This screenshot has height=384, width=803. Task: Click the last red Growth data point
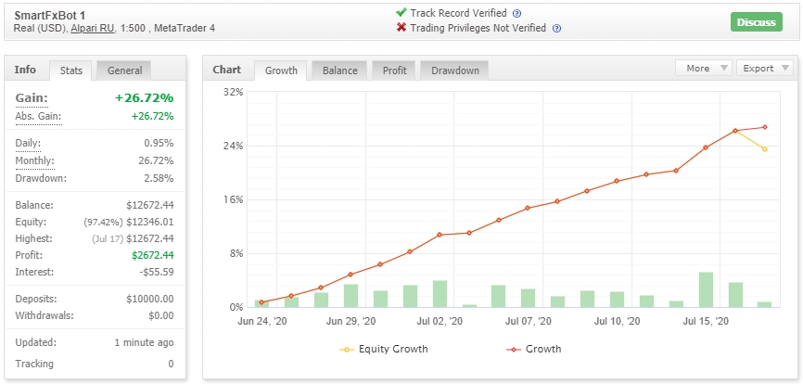(765, 127)
